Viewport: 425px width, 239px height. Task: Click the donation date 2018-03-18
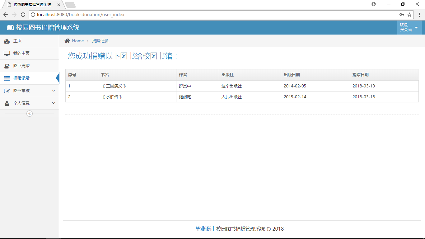[x=364, y=97]
